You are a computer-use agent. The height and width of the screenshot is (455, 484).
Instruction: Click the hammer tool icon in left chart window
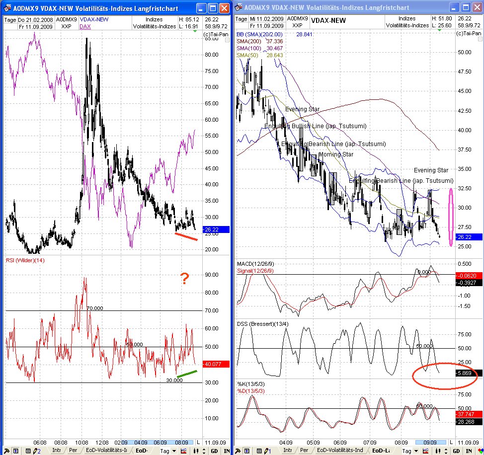click(x=6, y=451)
